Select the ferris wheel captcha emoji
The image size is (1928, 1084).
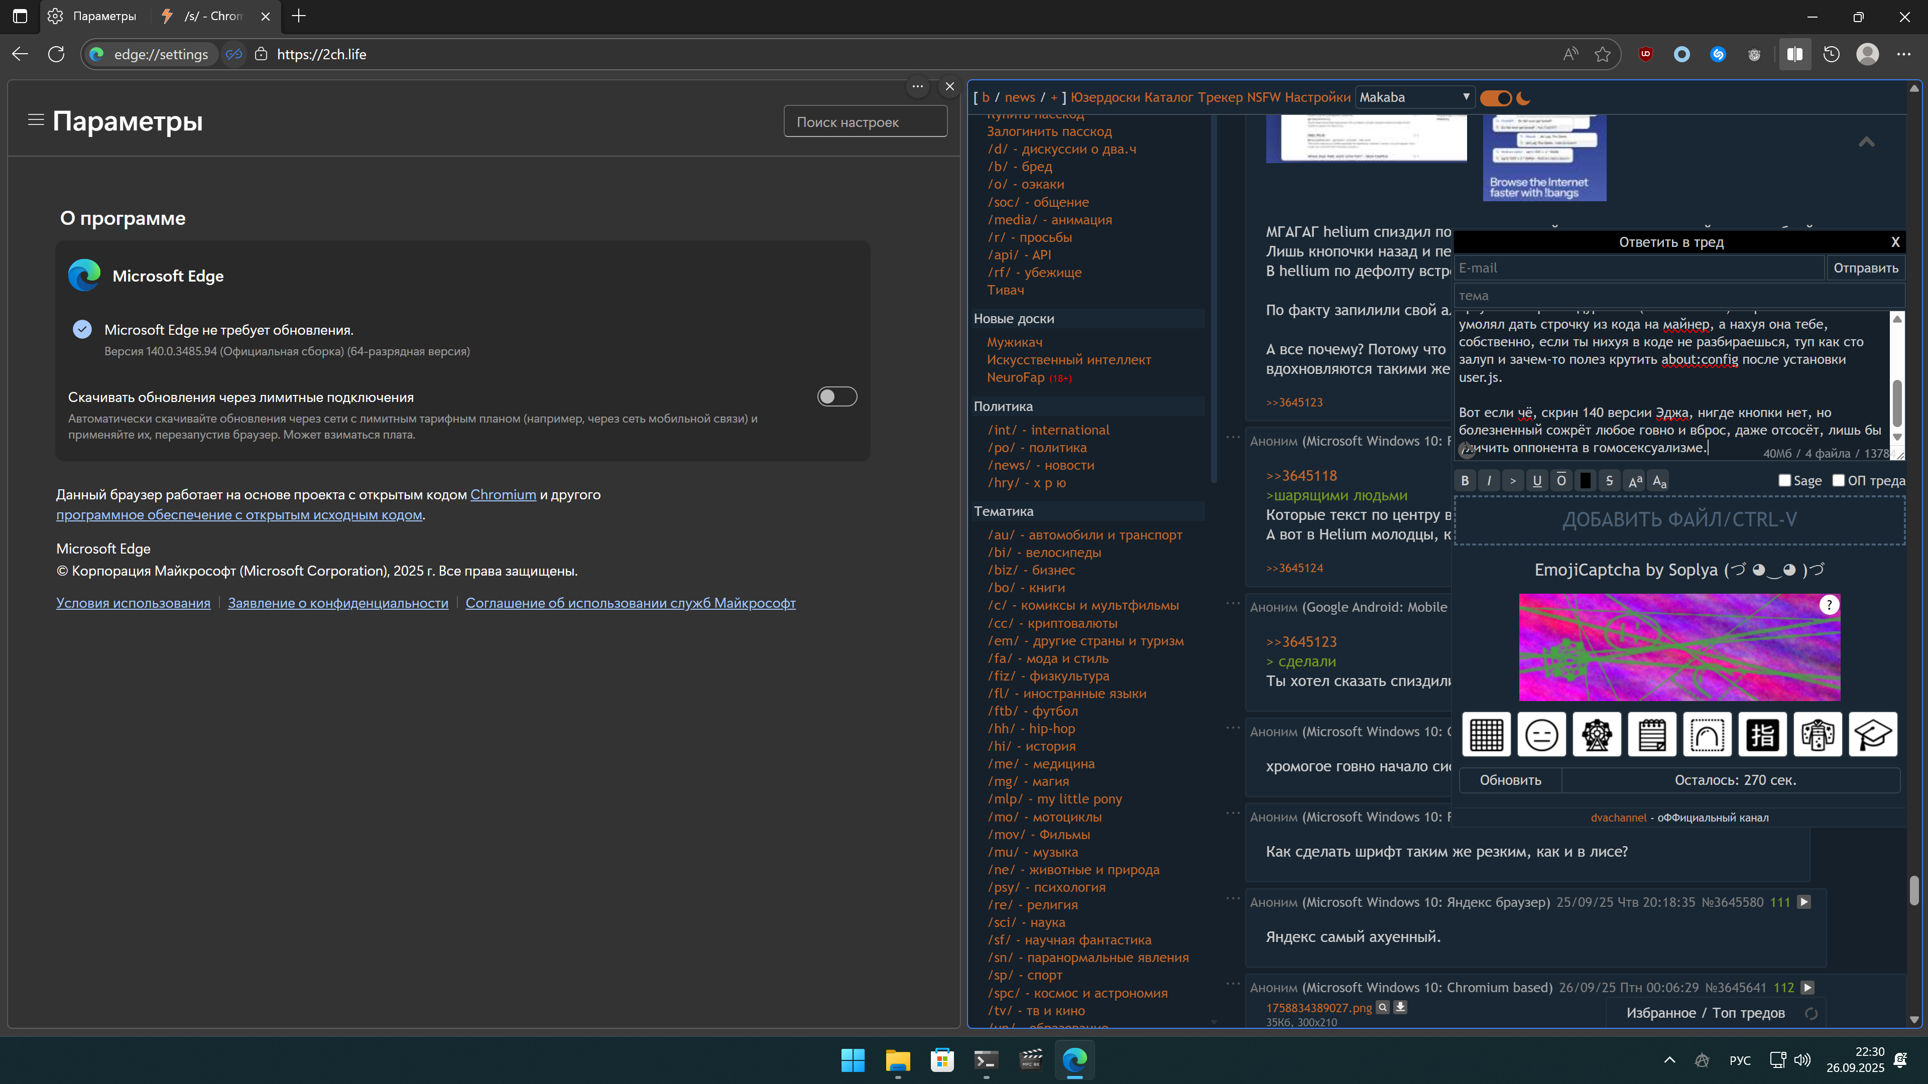[x=1597, y=734]
